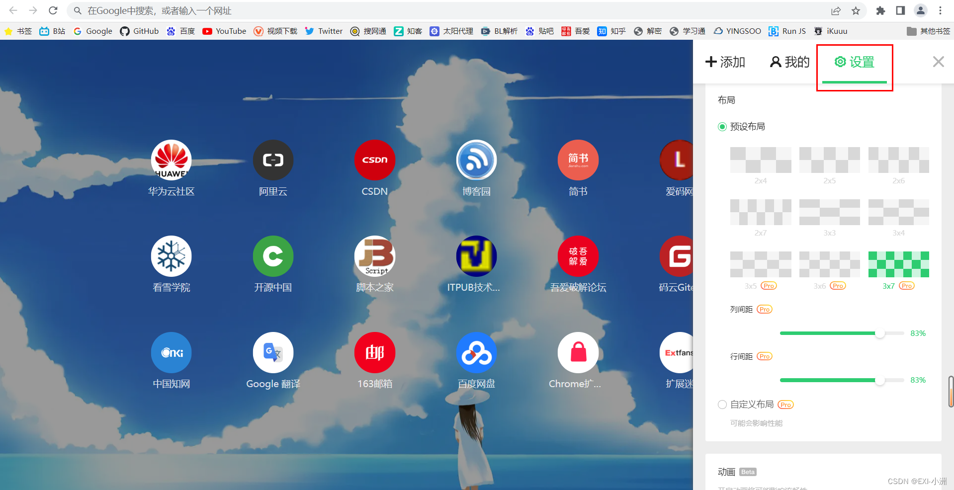
Task: Open the 开源中国 shortcut icon
Action: click(273, 256)
